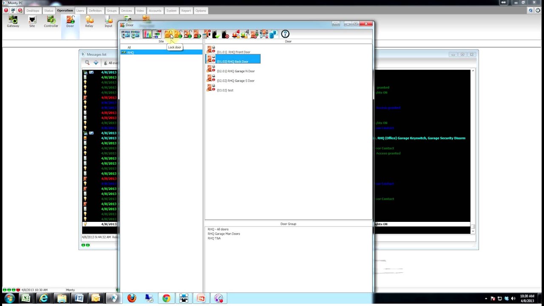544x306 pixels.
Task: Click the network computers icon in top-left toolbar
Action: (13, 11)
